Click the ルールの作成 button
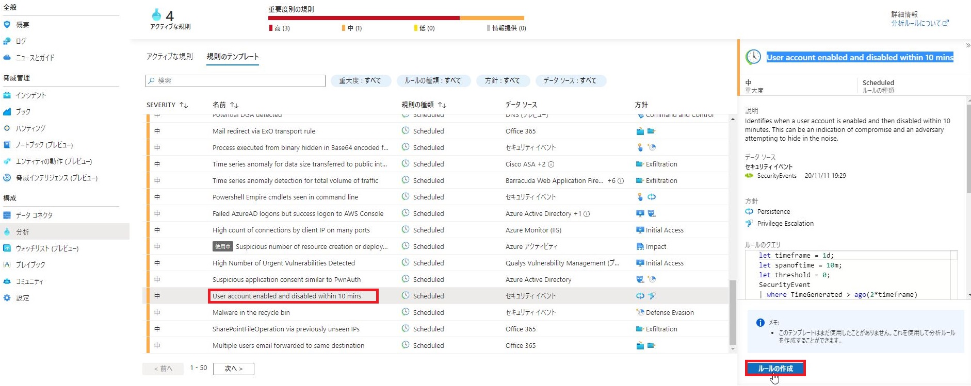Viewport: 971px width, 386px height. pyautogui.click(x=775, y=368)
